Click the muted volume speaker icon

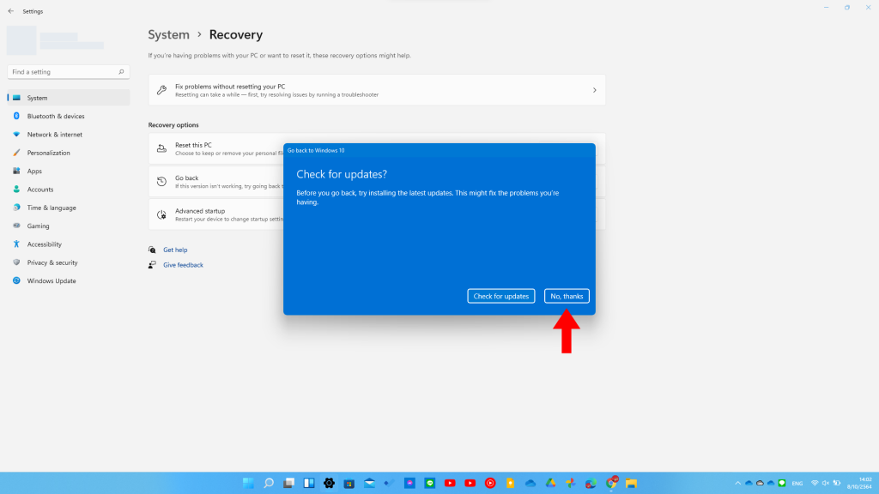825,483
